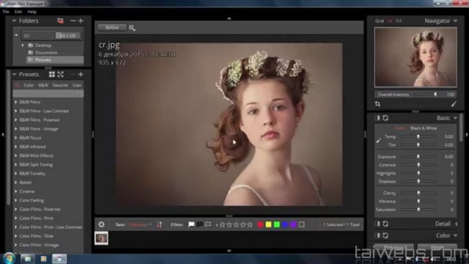Add a new preset with plus icon
469x264 pixels.
(x=81, y=75)
